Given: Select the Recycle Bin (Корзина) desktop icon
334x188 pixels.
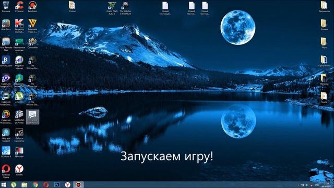Looking at the screenshot, I should [6, 7].
